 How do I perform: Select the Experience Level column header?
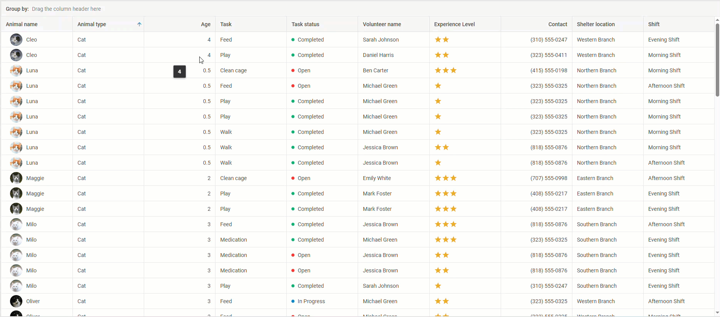(x=454, y=24)
